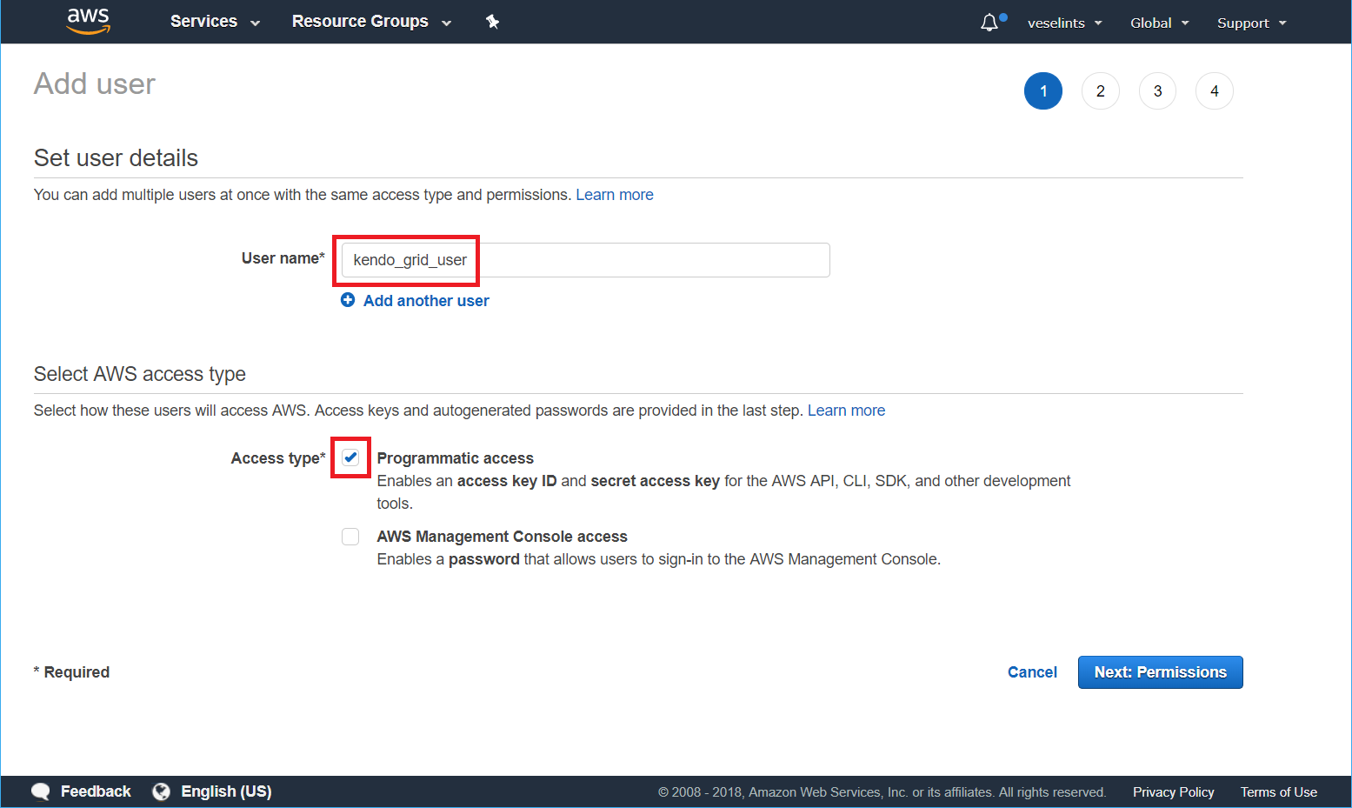Click the plus icon beside Add another user
This screenshot has height=808, width=1352.
[348, 300]
